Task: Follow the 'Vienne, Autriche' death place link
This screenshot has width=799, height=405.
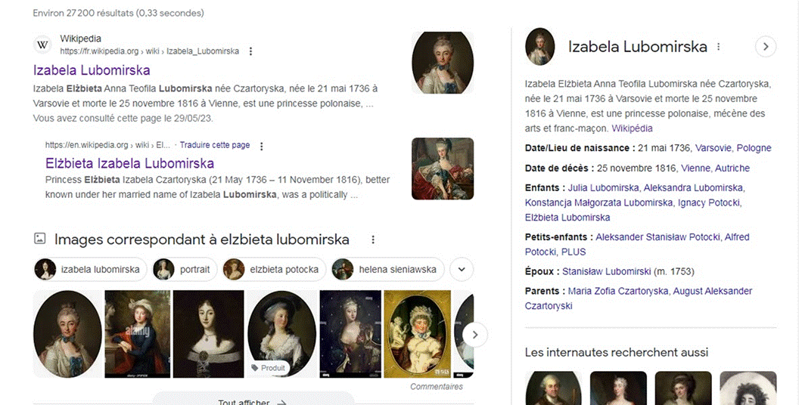Action: tap(716, 168)
